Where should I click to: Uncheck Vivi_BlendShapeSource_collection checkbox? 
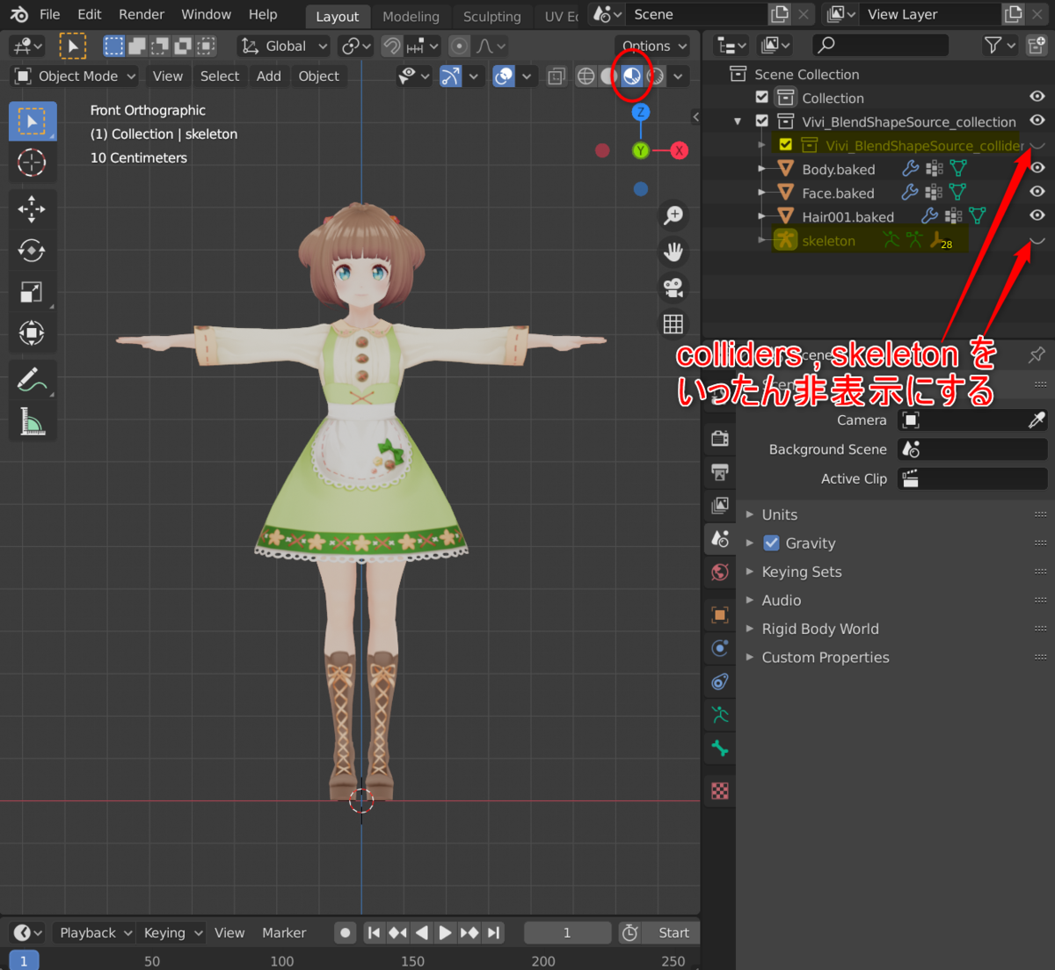[x=762, y=121]
